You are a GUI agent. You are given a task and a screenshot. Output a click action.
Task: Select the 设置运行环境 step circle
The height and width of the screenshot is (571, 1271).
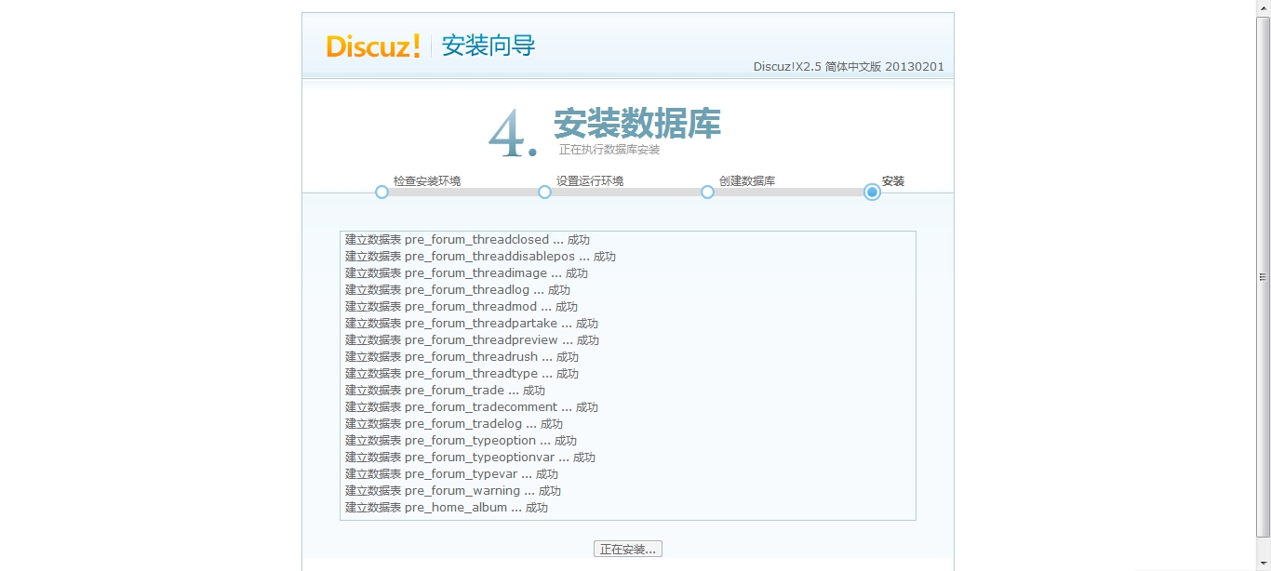tap(544, 193)
